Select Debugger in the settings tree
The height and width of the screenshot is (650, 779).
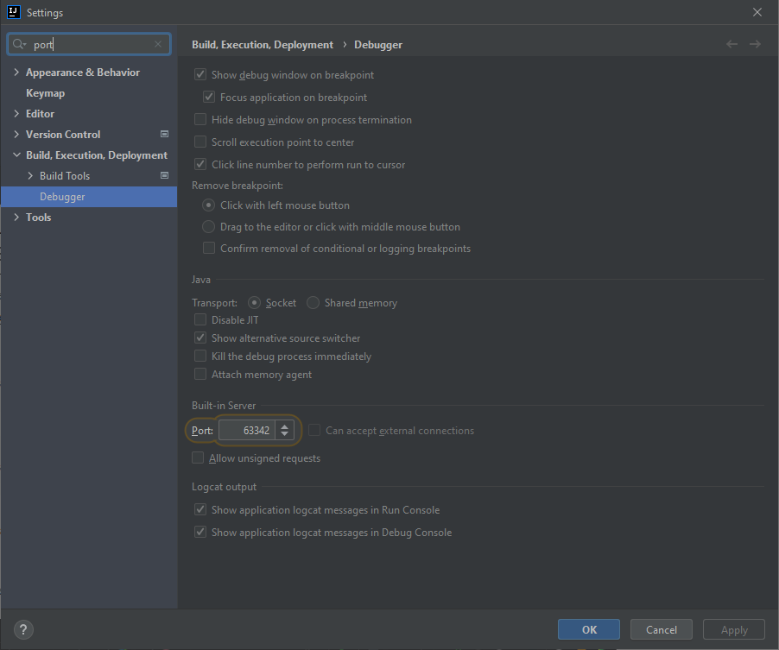click(x=62, y=197)
